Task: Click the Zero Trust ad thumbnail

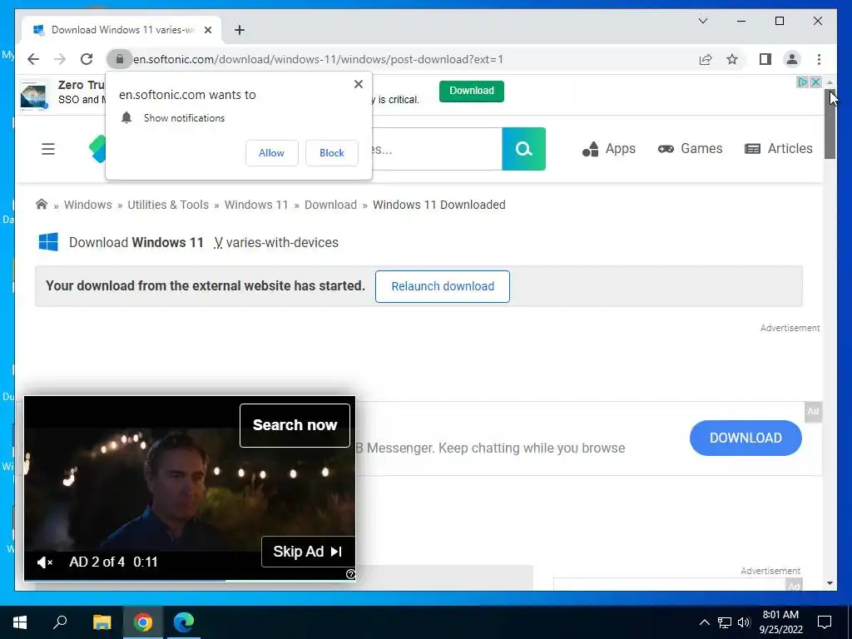Action: [33, 95]
